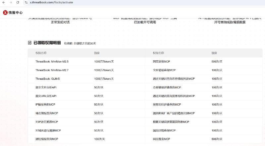Click the 测绘情报查询MCP cell

point(47,139)
